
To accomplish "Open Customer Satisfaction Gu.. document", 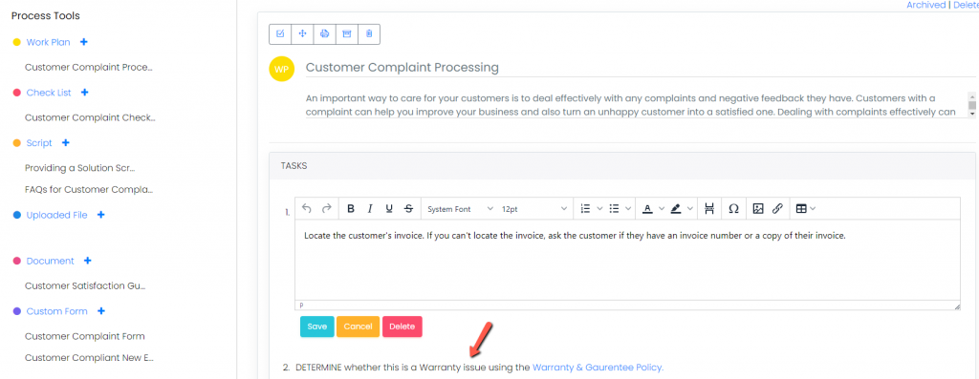I will (85, 286).
